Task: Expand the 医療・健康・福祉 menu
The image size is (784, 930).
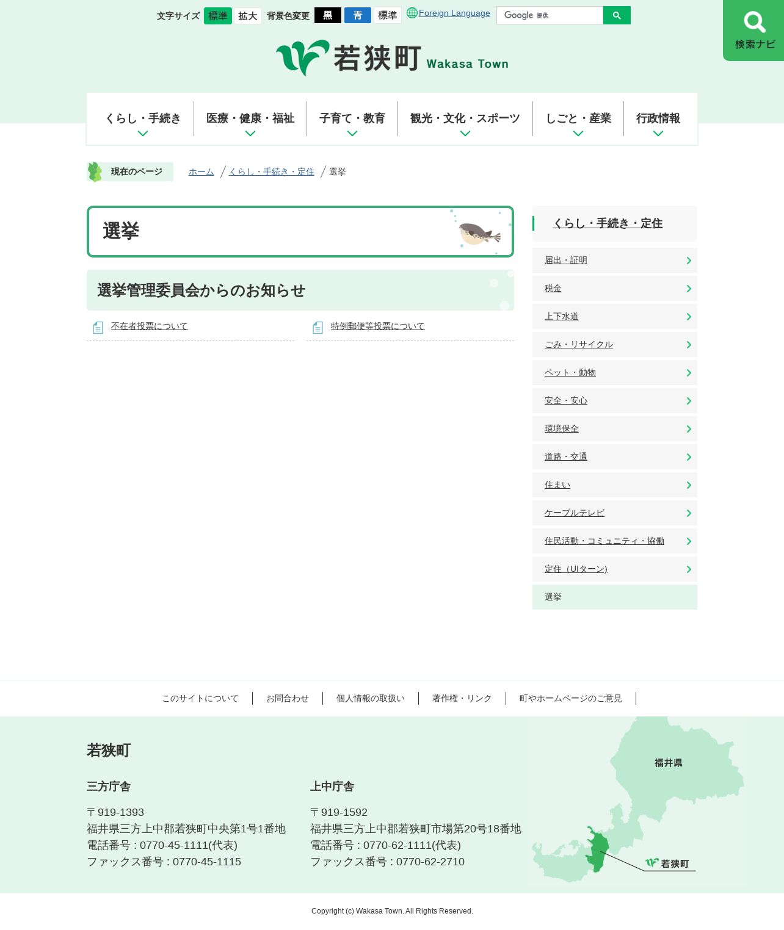Action: pyautogui.click(x=250, y=120)
